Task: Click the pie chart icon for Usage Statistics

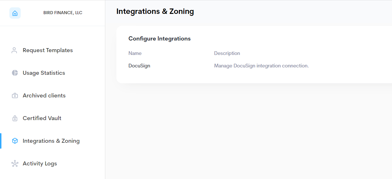Action: click(x=14, y=73)
